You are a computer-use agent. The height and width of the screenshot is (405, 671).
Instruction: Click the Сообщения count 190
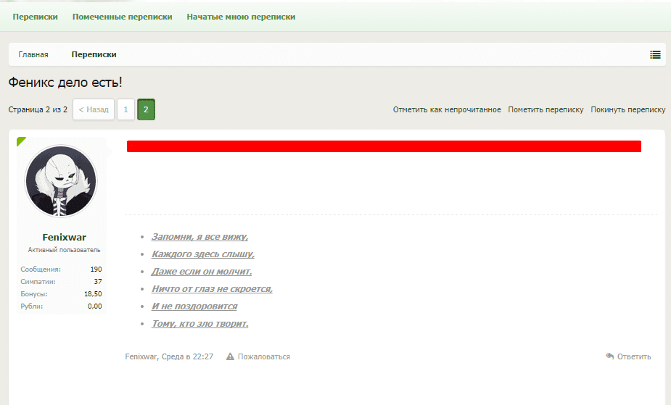pyautogui.click(x=96, y=269)
